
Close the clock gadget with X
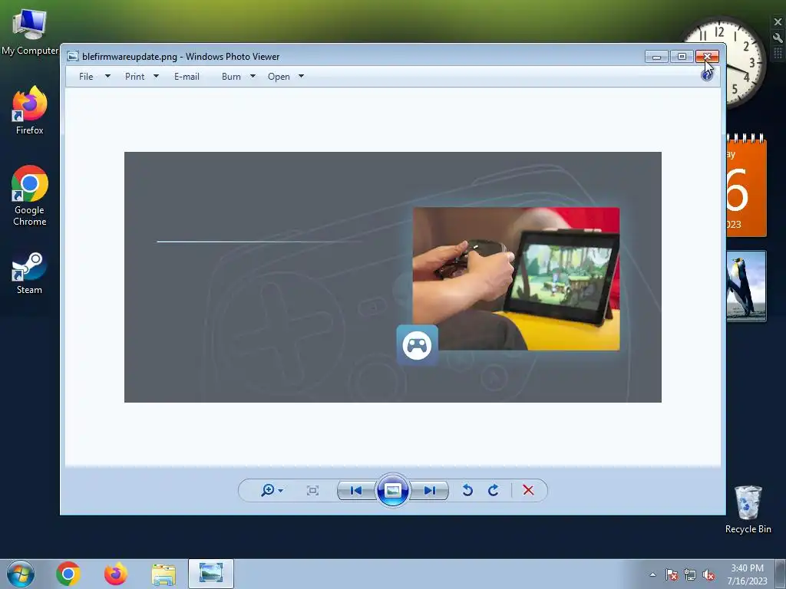click(778, 22)
